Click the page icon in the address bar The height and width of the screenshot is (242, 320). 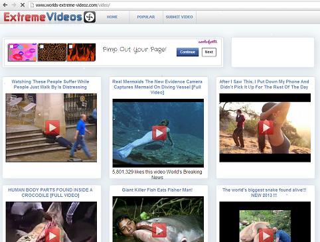32,5
